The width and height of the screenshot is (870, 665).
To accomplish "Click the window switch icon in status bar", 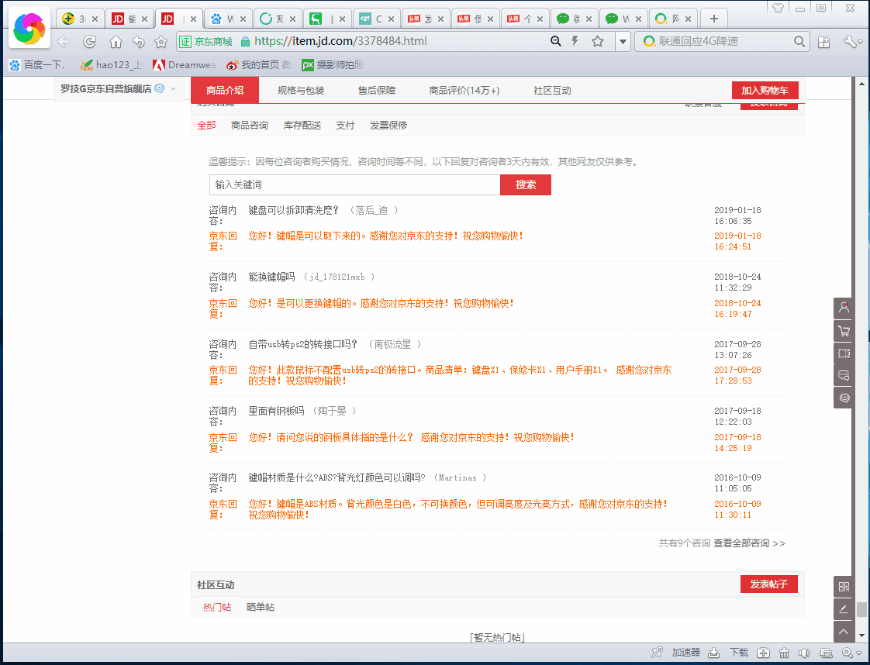I will (x=826, y=653).
